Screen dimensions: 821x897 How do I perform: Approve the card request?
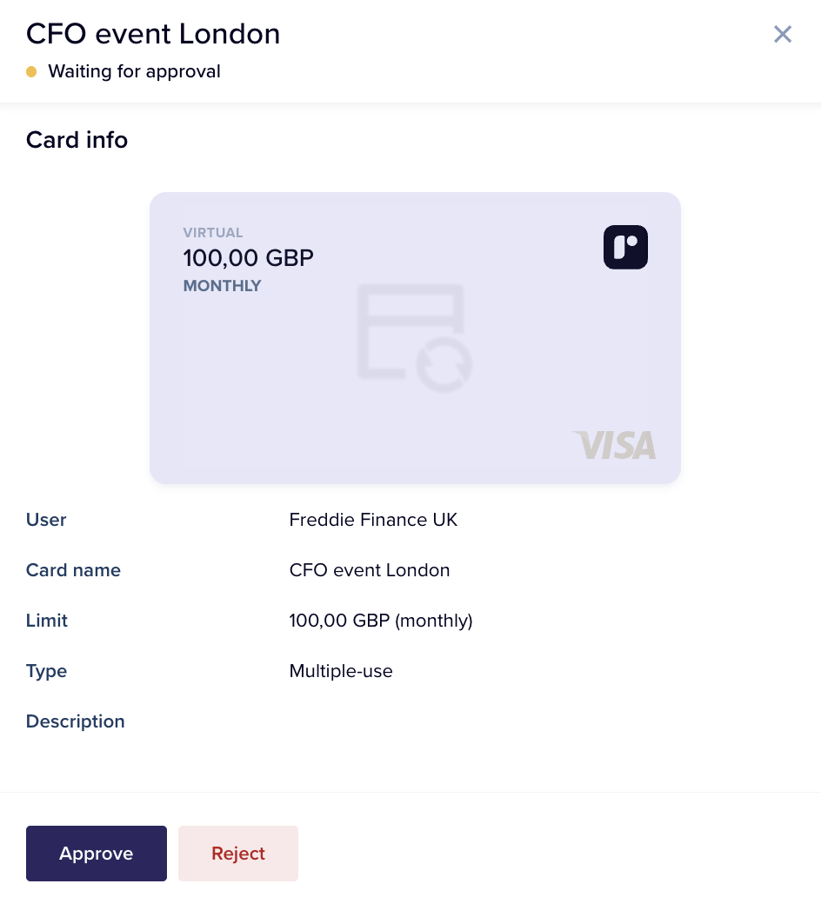[97, 854]
